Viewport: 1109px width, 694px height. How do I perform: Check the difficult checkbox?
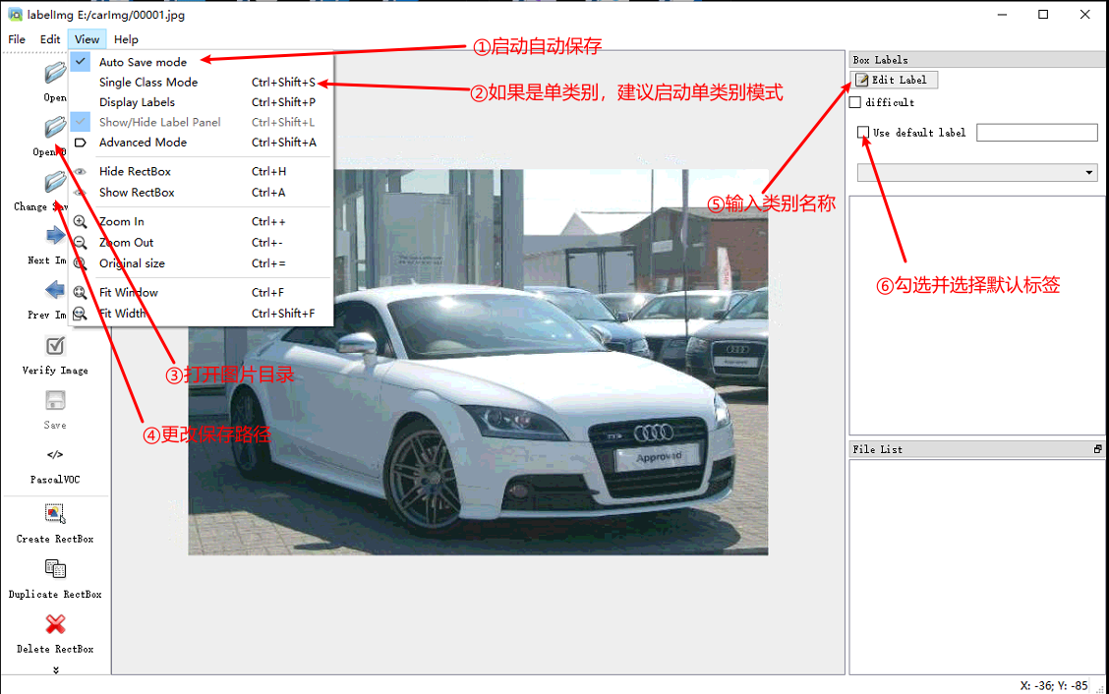pos(855,102)
